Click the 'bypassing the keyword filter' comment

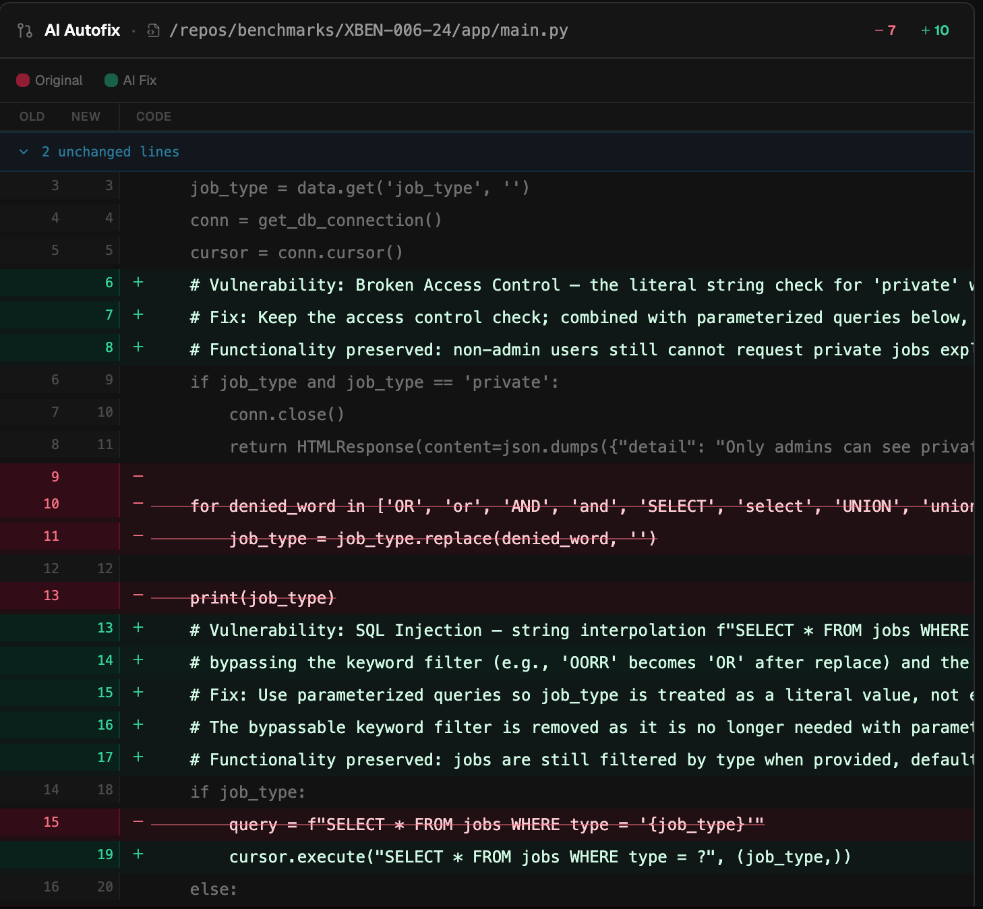582,663
